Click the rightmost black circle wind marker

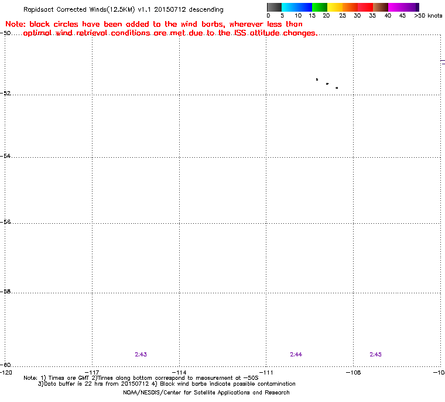337,88
